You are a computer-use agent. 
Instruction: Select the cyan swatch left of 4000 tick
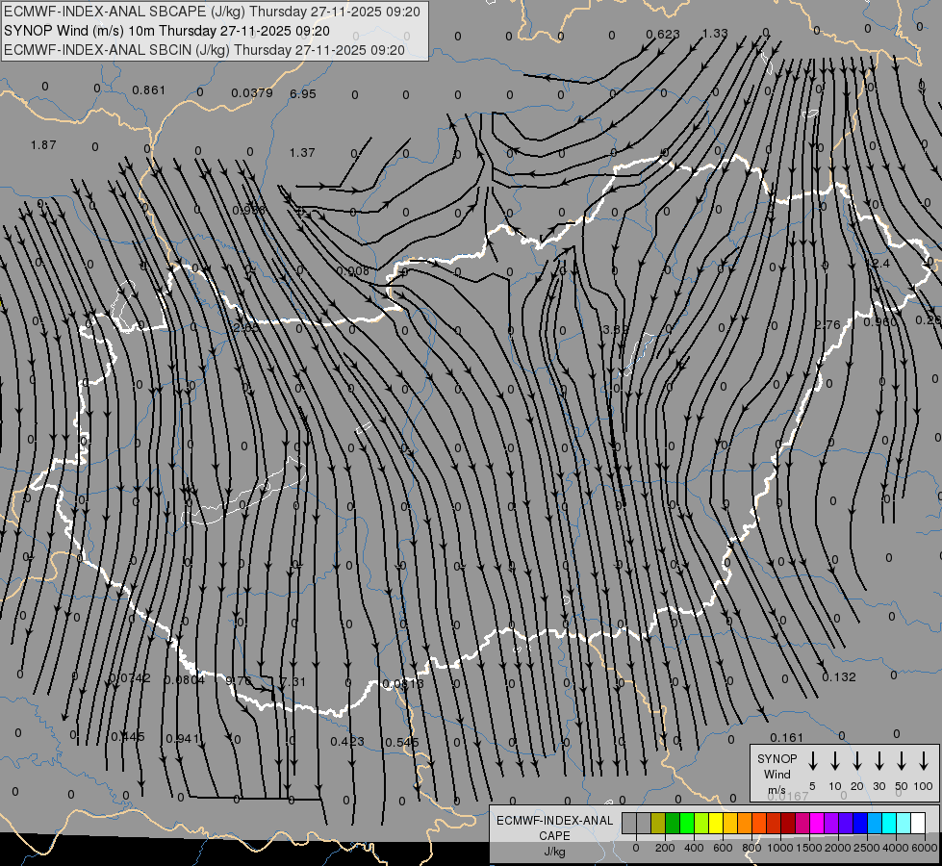point(888,824)
